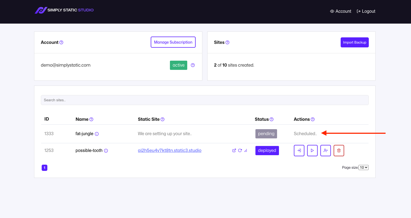Image resolution: width=411 pixels, height=218 pixels.
Task: Click login arrow action for possible-tooth
Action: 299,151
